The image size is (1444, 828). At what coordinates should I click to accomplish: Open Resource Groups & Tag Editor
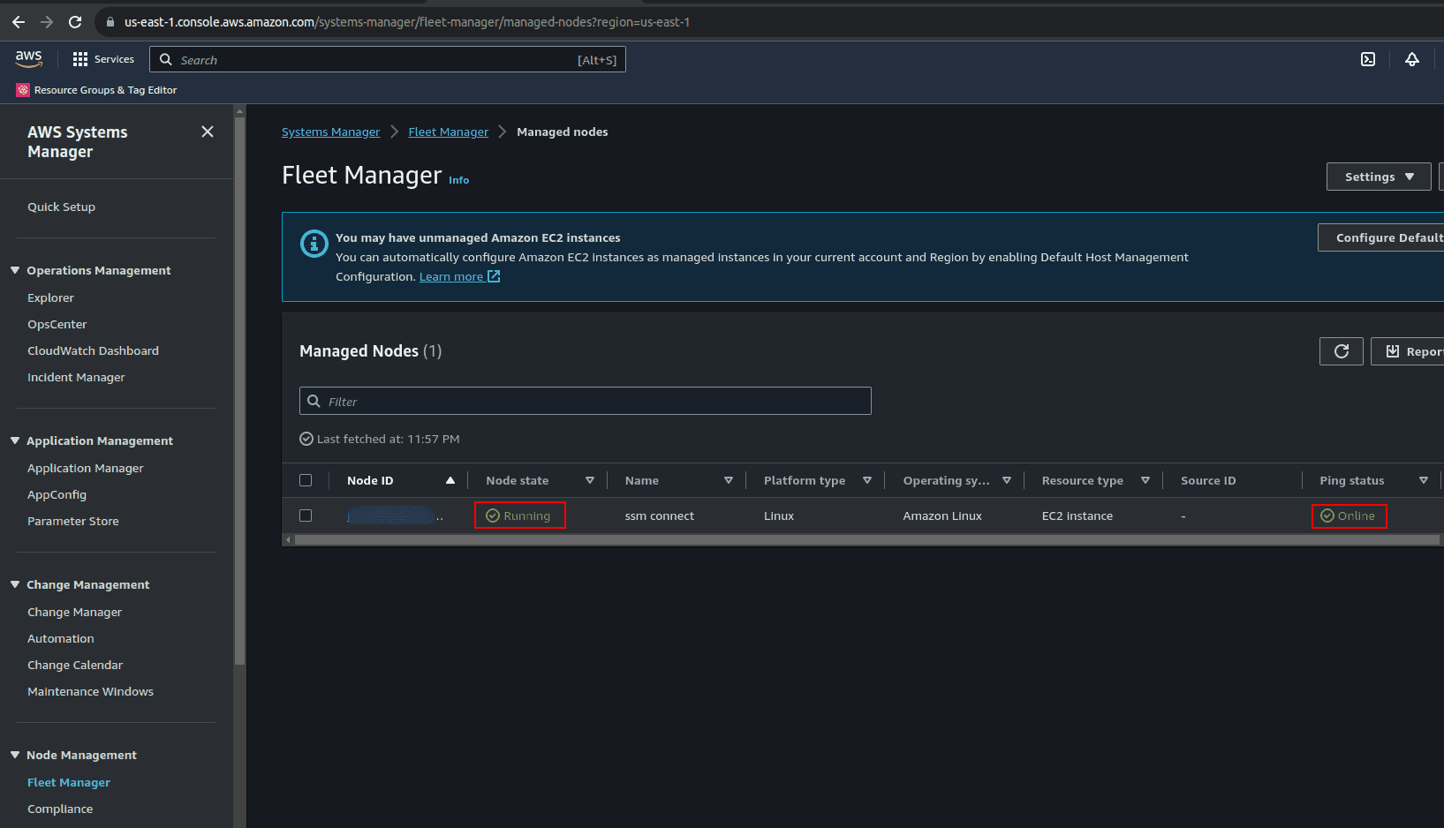pos(105,89)
